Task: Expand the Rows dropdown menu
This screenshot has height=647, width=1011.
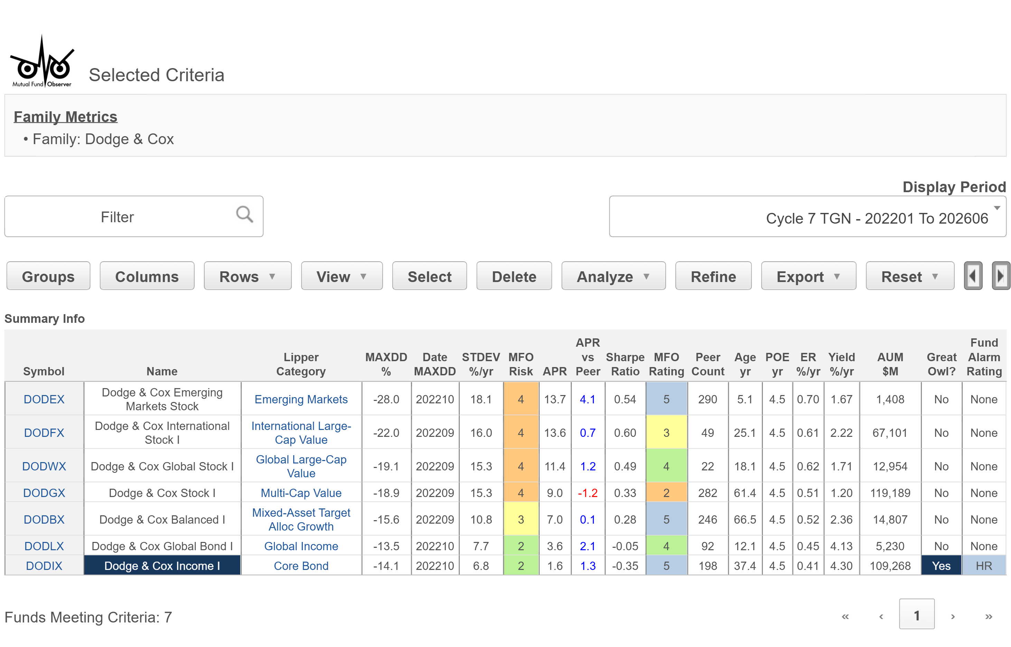Action: [x=247, y=276]
